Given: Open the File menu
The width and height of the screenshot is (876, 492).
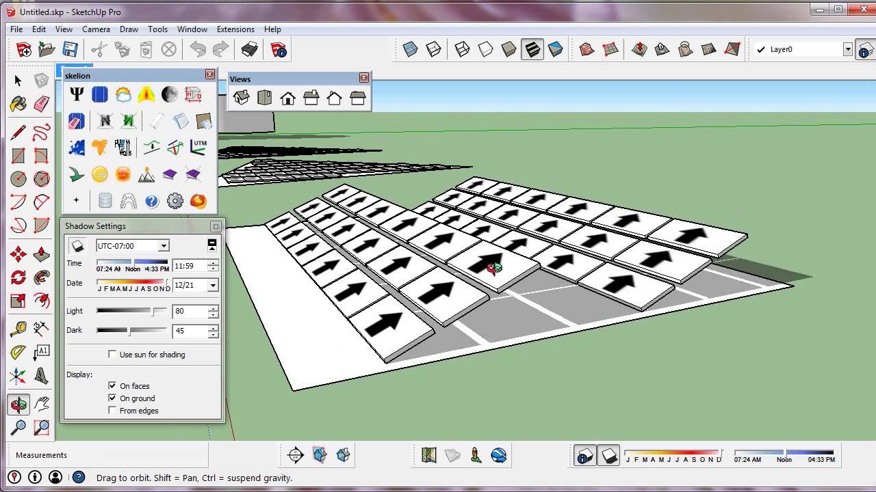Looking at the screenshot, I should click(x=16, y=29).
